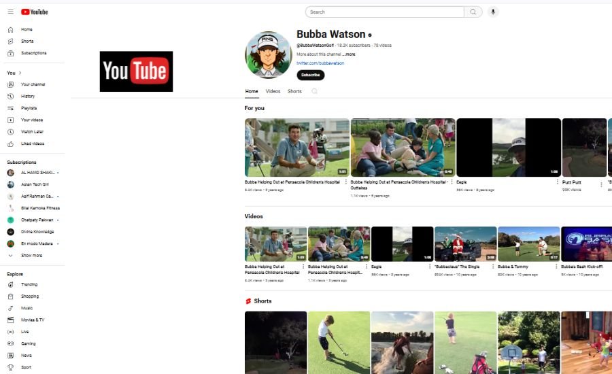
Task: Switch to the Videos tab
Action: 273,91
